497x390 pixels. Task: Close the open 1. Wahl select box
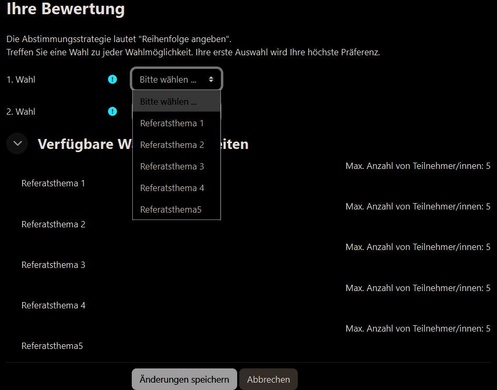176,79
